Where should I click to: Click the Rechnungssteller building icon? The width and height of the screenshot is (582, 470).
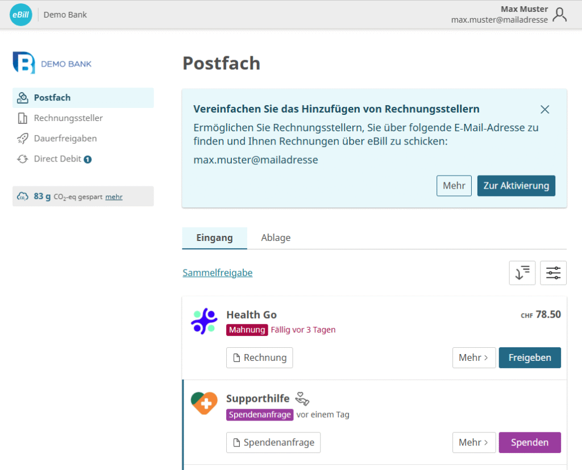[23, 118]
